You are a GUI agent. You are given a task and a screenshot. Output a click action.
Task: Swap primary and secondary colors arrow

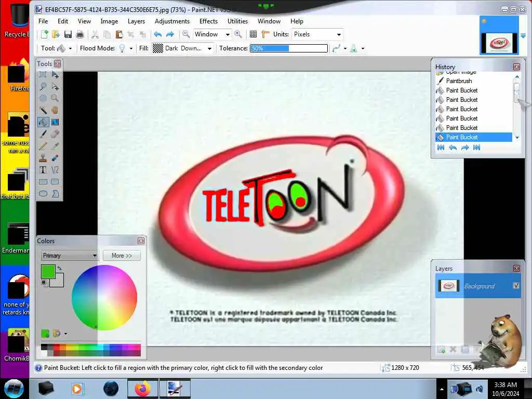59,268
